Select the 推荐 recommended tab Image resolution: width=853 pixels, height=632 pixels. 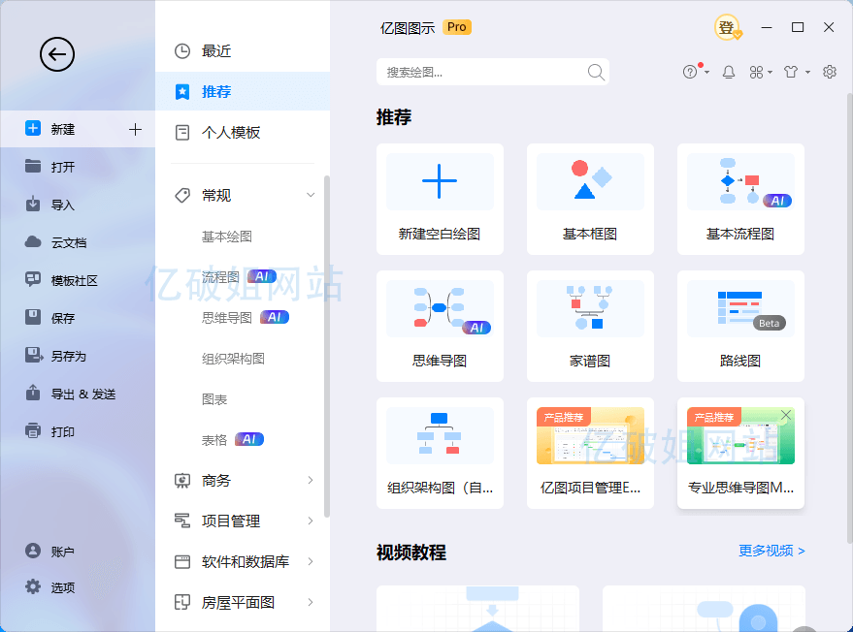243,91
